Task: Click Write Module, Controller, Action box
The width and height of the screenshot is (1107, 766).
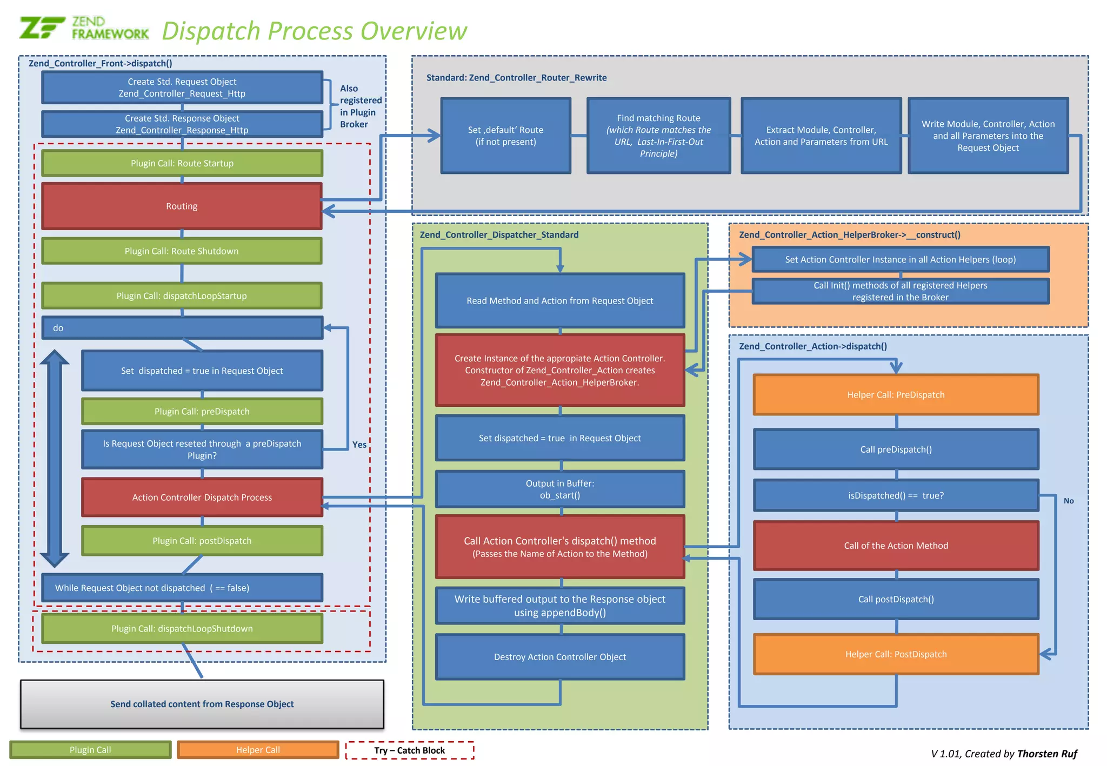Action: click(988, 136)
